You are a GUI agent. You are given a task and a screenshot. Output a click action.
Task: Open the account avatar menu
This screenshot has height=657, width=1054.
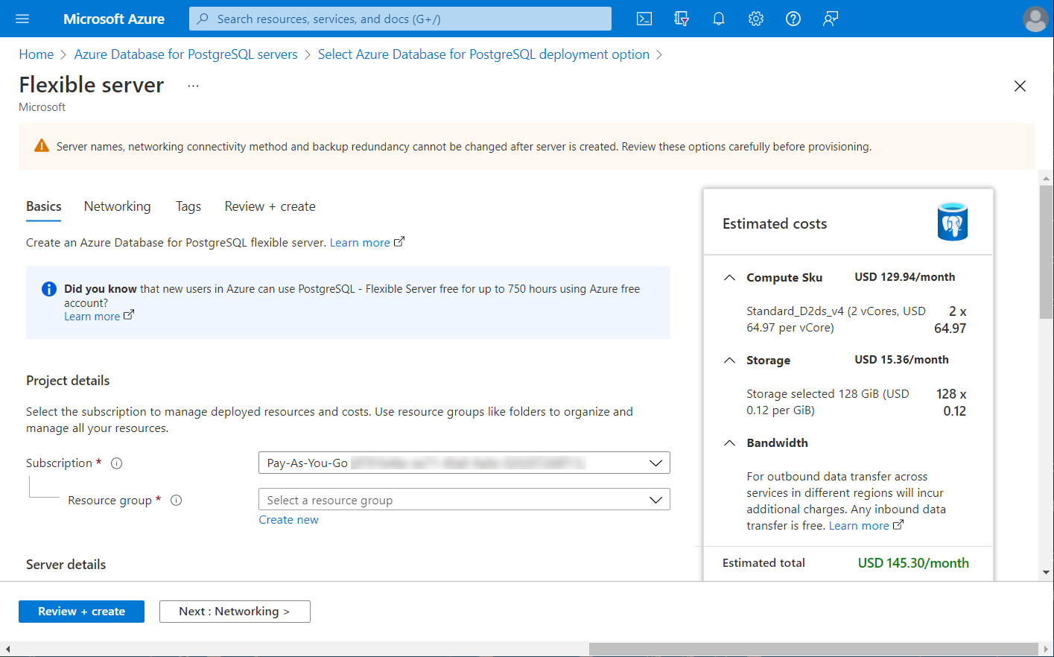(x=1035, y=19)
